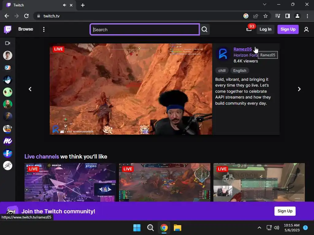Open the first sidebar channel with man's face avatar
Screen dimensions: 314x235
pyautogui.click(x=8, y=55)
